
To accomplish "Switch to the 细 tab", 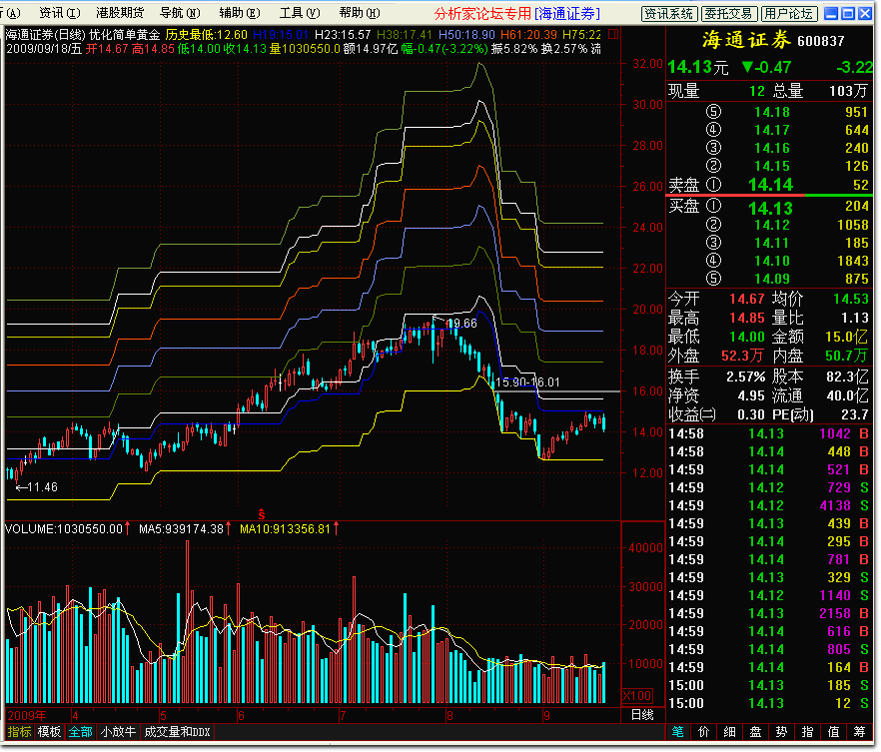I will (730, 733).
